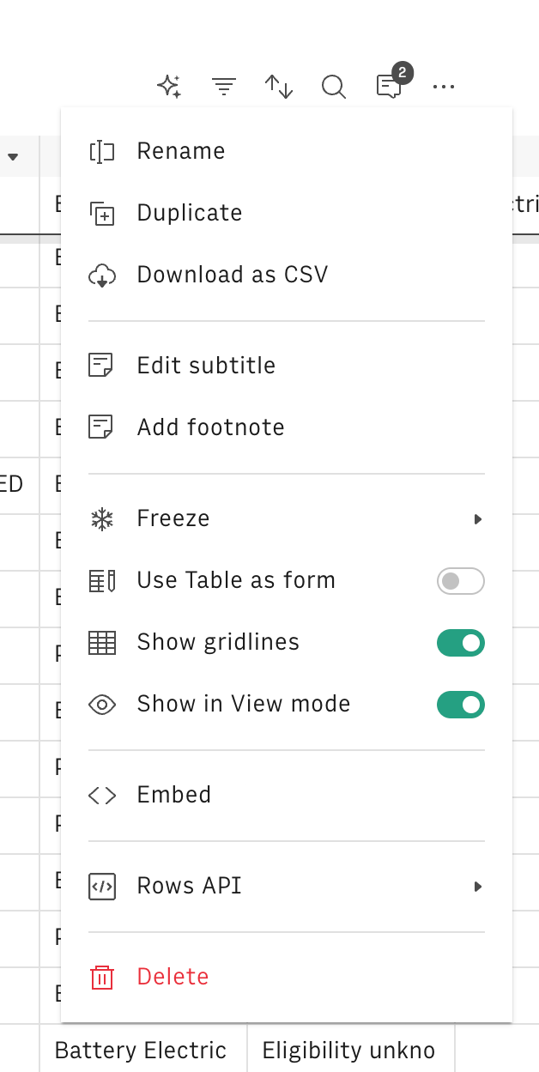This screenshot has height=1072, width=539.
Task: Click the red trash icon next to Delete
Action: [102, 977]
